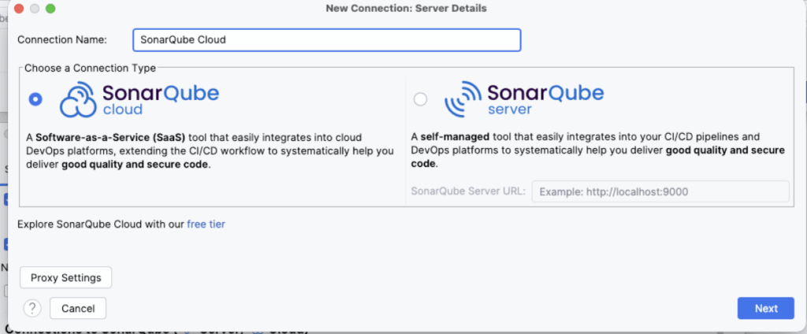Choose the SonarQube Server radio button
The image size is (807, 334).
pos(420,99)
